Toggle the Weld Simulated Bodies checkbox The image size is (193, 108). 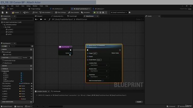click(103, 81)
